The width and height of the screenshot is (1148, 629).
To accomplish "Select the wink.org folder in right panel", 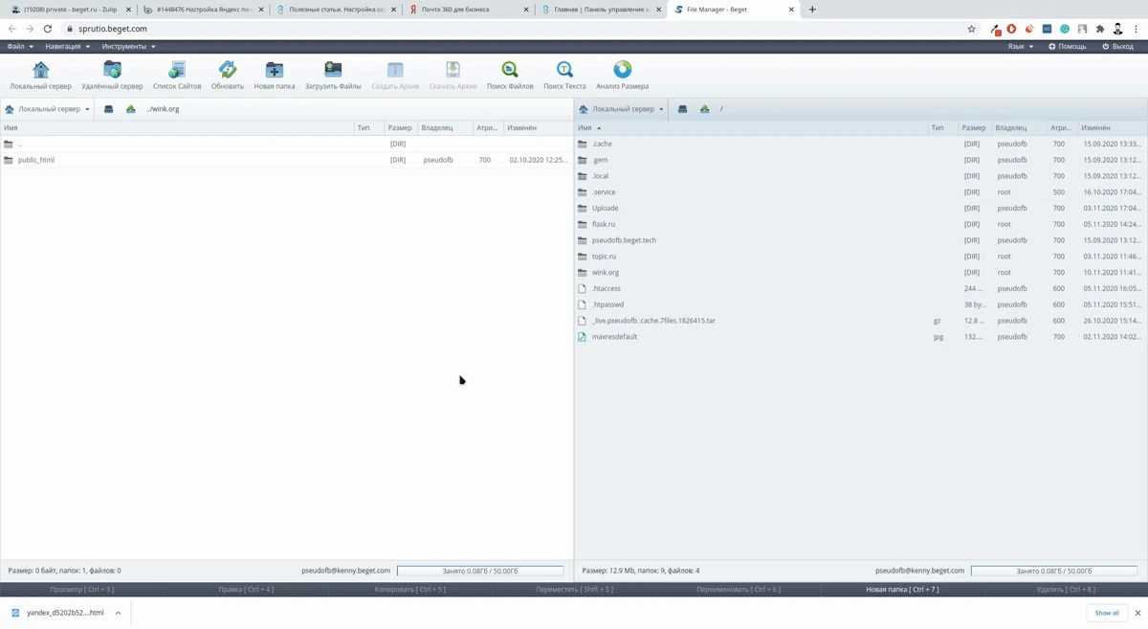I will point(605,273).
